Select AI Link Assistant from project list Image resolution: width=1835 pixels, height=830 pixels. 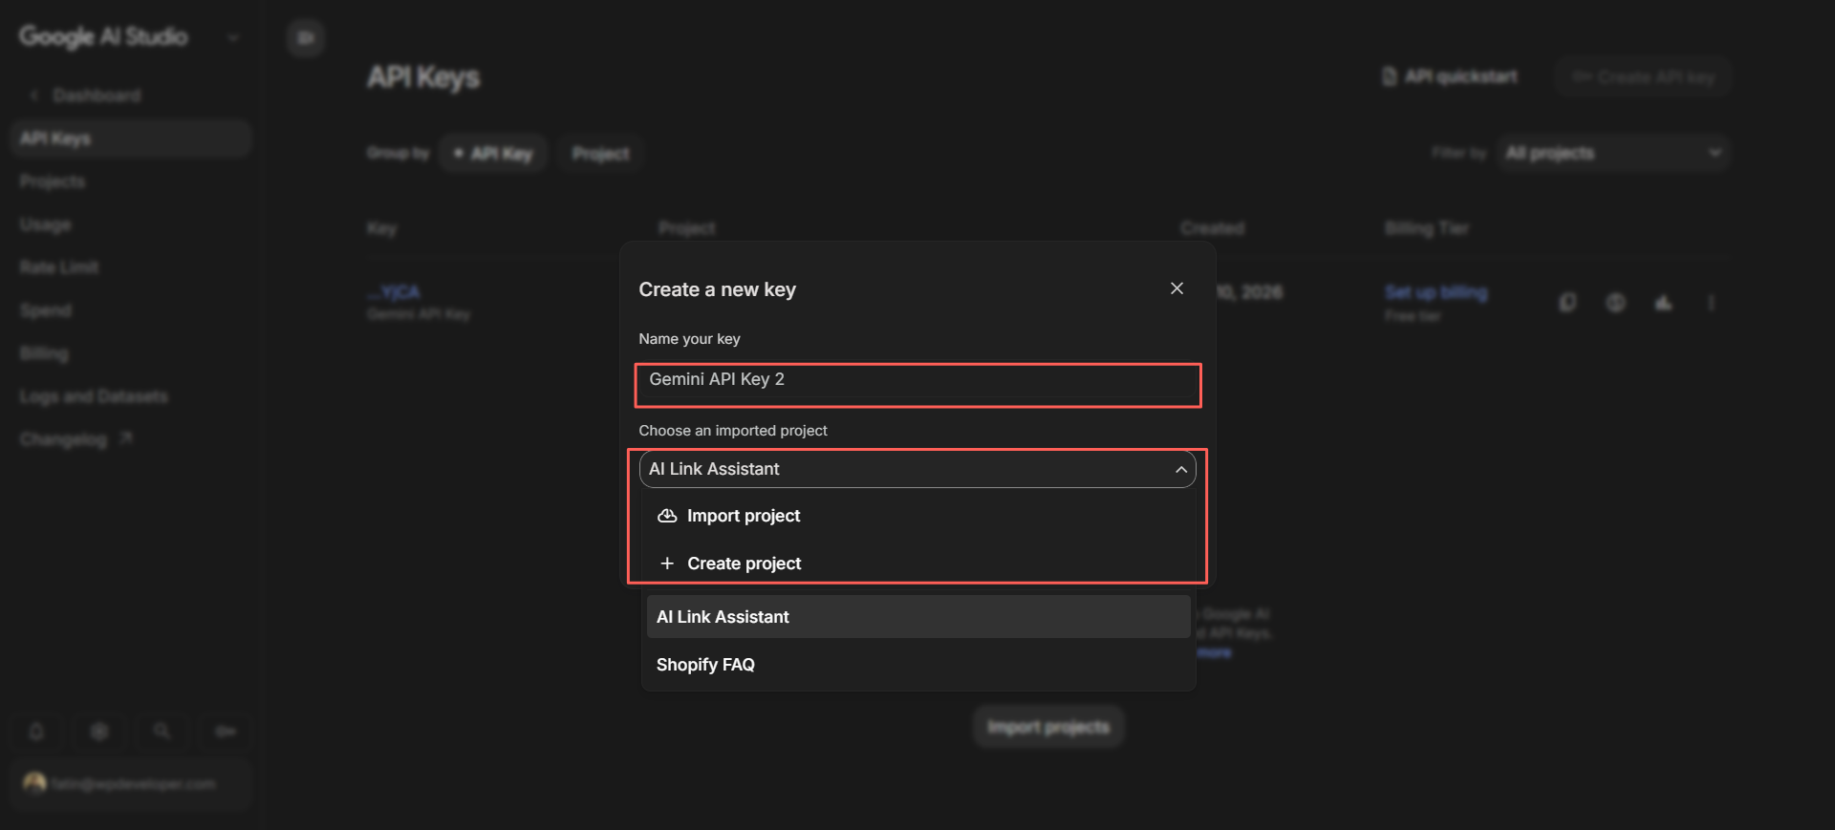pyautogui.click(x=917, y=617)
